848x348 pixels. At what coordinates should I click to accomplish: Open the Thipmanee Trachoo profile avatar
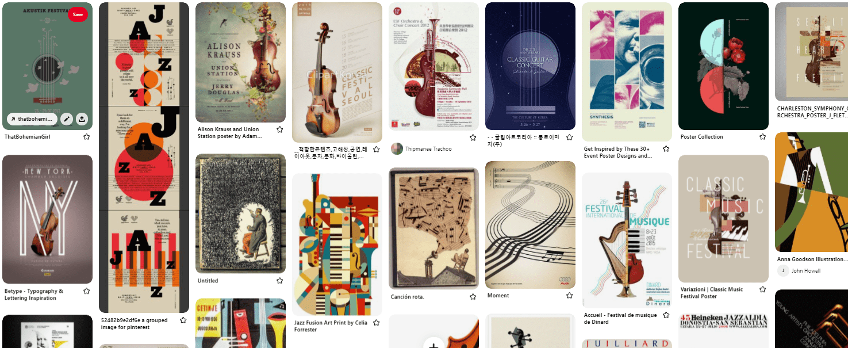(x=397, y=149)
